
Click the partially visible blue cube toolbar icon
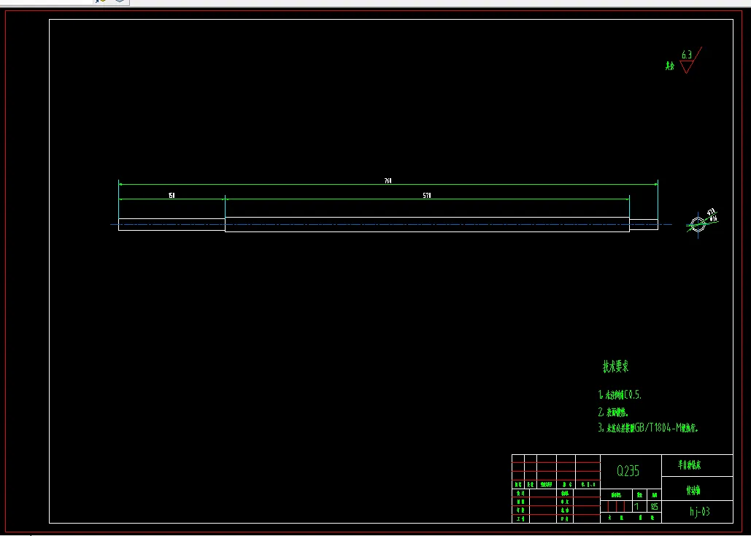point(119,1)
